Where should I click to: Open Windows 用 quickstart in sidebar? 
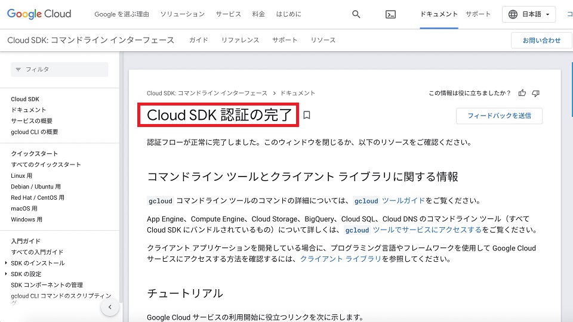pyautogui.click(x=27, y=219)
